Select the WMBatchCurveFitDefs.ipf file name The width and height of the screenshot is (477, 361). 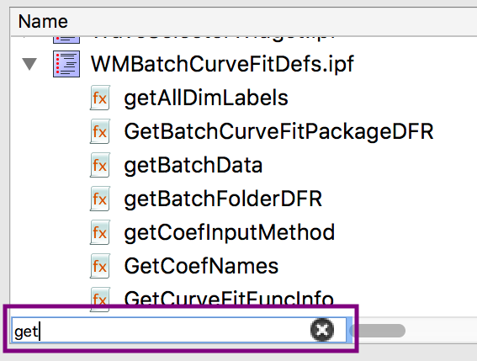[x=222, y=64]
